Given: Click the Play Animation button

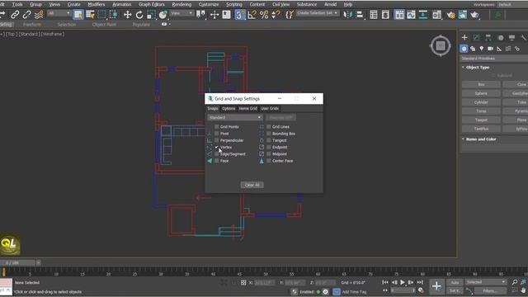Looking at the screenshot, I should coord(403,282).
